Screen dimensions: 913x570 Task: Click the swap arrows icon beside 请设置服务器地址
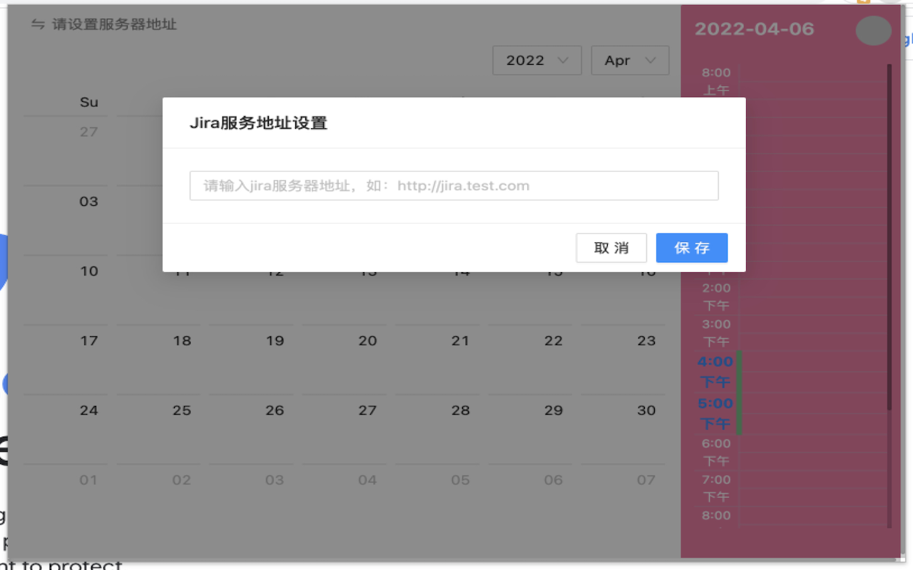[x=38, y=25]
